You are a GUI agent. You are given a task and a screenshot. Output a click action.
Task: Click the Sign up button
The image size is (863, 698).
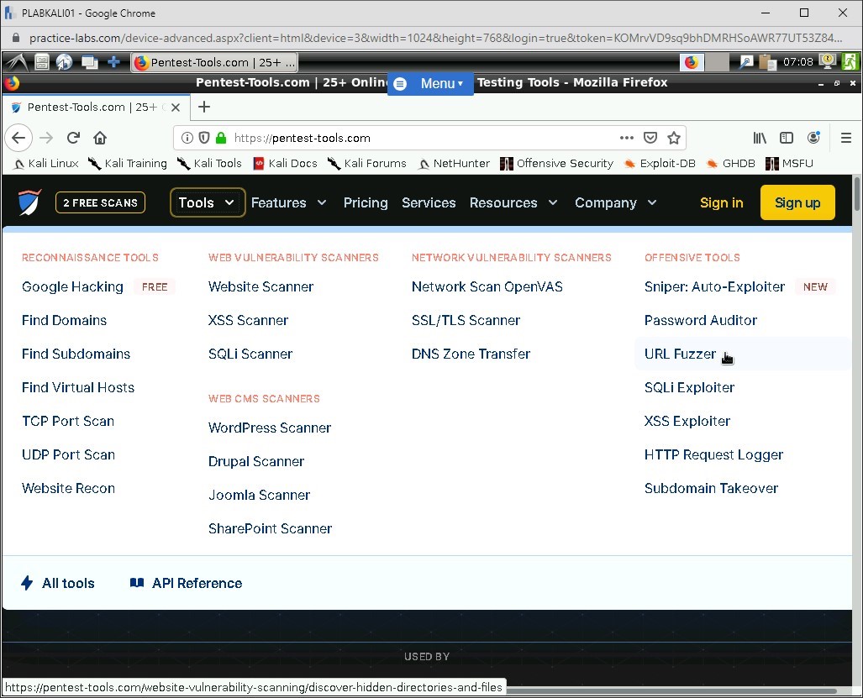pyautogui.click(x=797, y=202)
